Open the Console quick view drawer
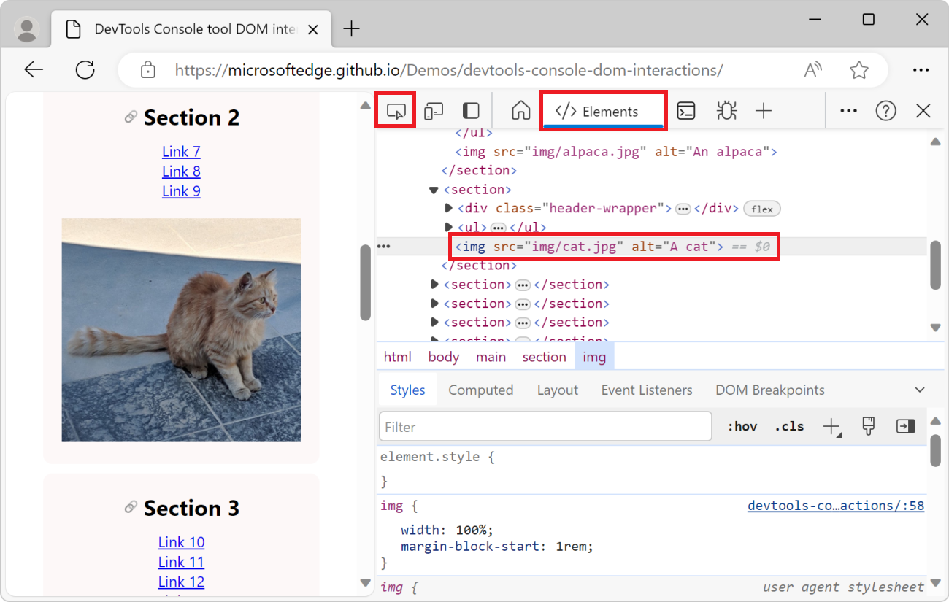The width and height of the screenshot is (949, 602). point(685,110)
